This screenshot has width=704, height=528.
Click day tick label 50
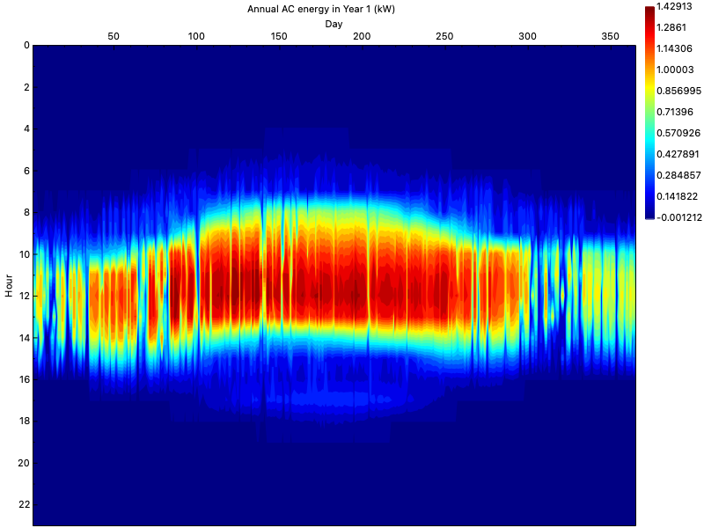pos(114,36)
